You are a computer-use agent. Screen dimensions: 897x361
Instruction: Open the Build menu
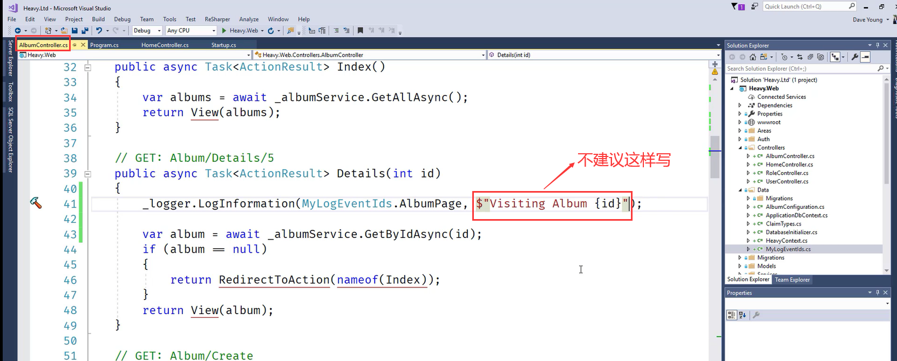point(98,19)
